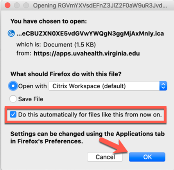Viewport: 174px width, 170px height.
Task: Click the Settings can be changed note
Action: 88,138
